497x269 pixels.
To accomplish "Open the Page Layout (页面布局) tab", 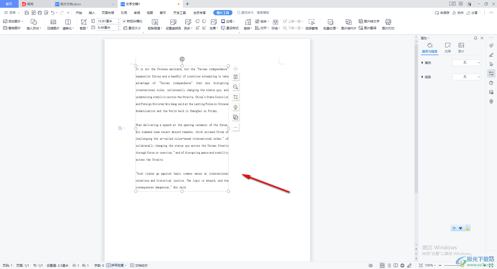I will click(x=108, y=13).
